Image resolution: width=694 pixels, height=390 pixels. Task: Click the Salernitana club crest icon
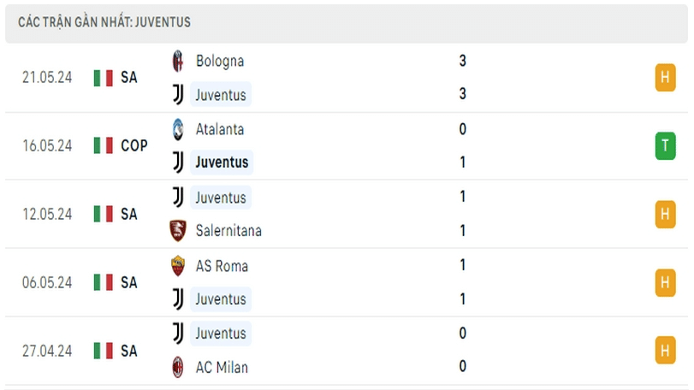pos(178,231)
